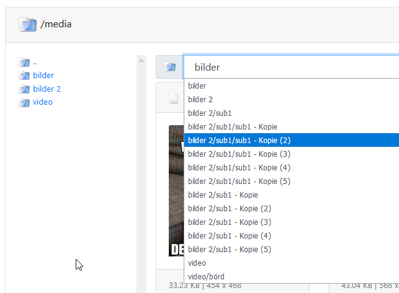Select 'bilder 2/sub1 - Kopie' suggestion
399x293 pixels.
pyautogui.click(x=292, y=195)
